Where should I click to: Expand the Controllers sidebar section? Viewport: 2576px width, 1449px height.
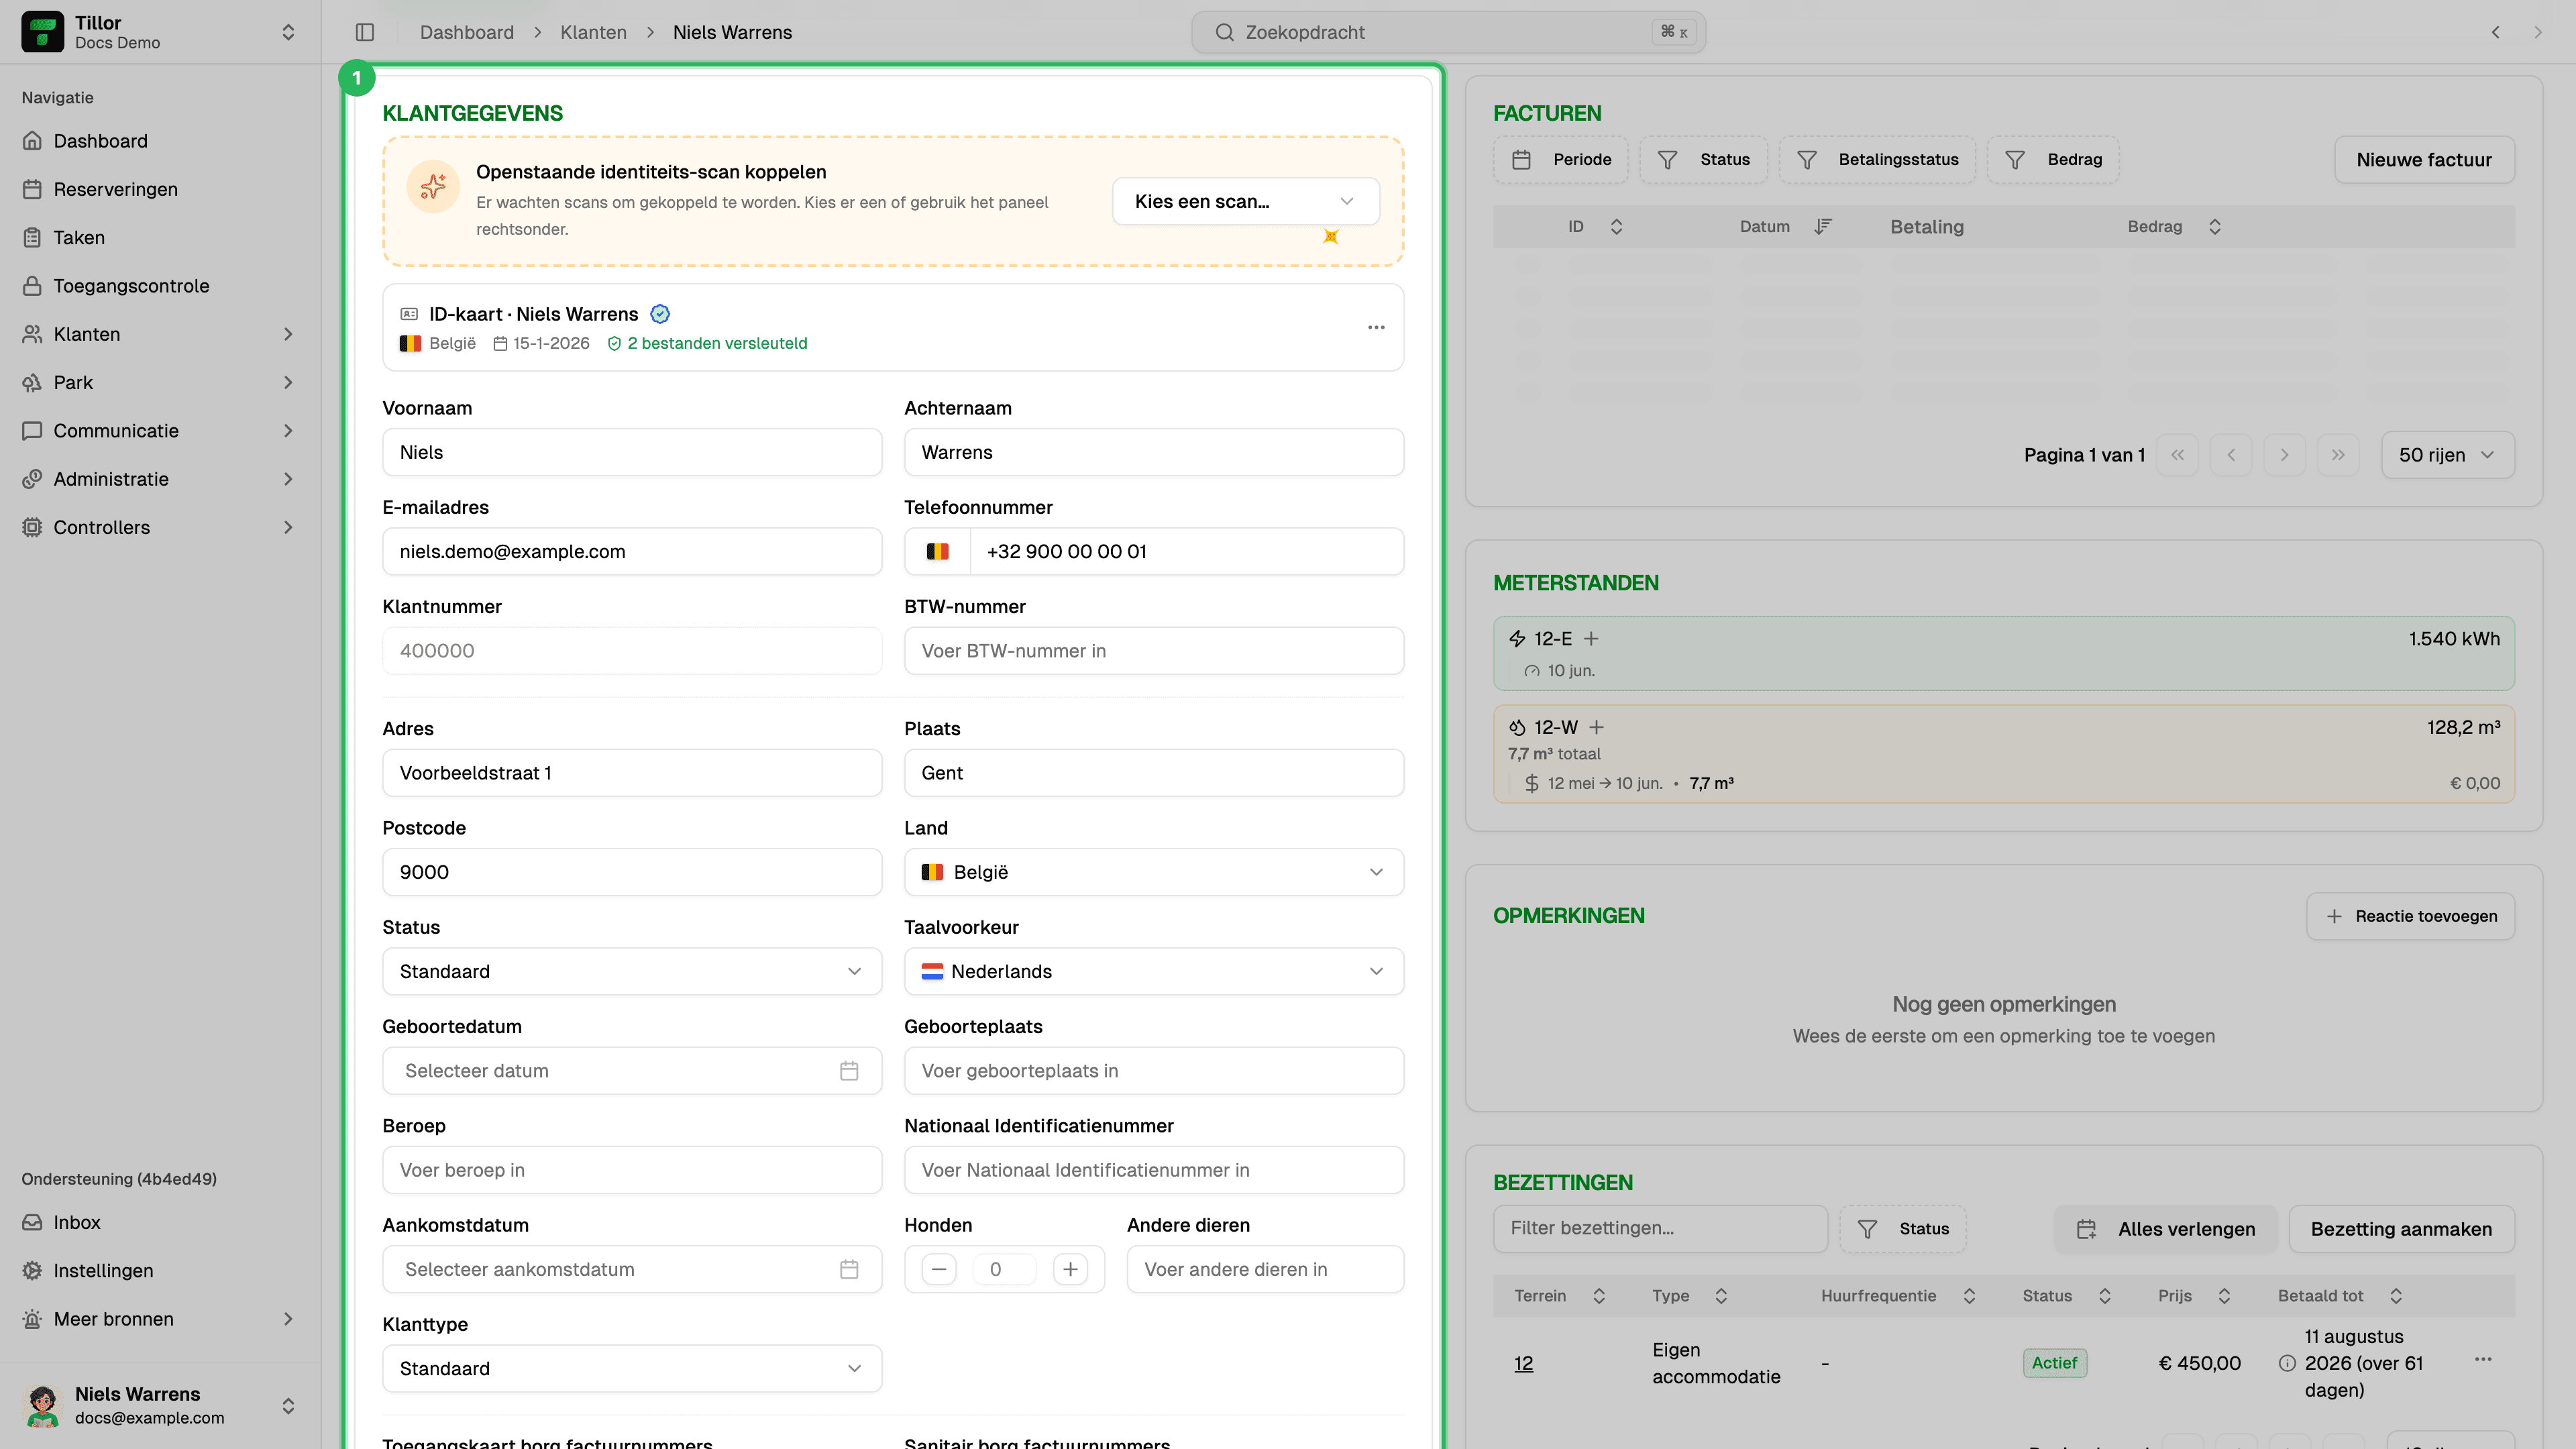[160, 527]
